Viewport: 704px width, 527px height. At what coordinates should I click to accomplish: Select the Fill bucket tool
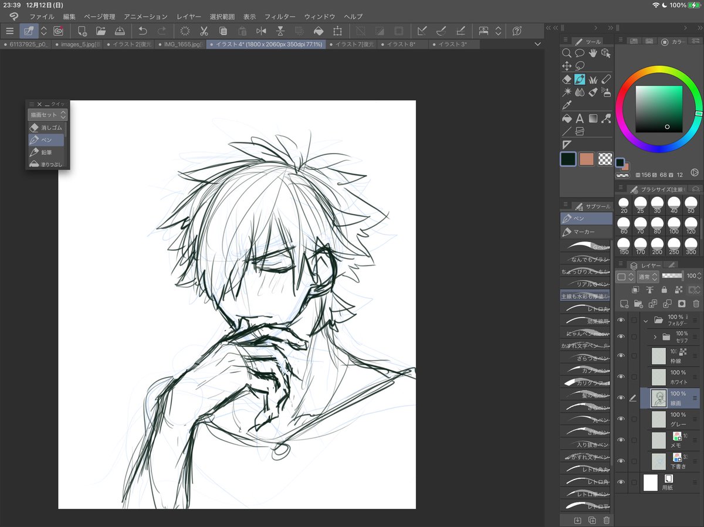coord(567,118)
